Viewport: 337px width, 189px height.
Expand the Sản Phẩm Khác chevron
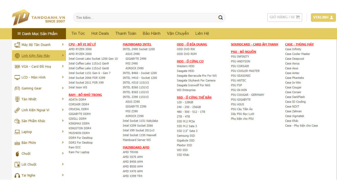point(63,121)
